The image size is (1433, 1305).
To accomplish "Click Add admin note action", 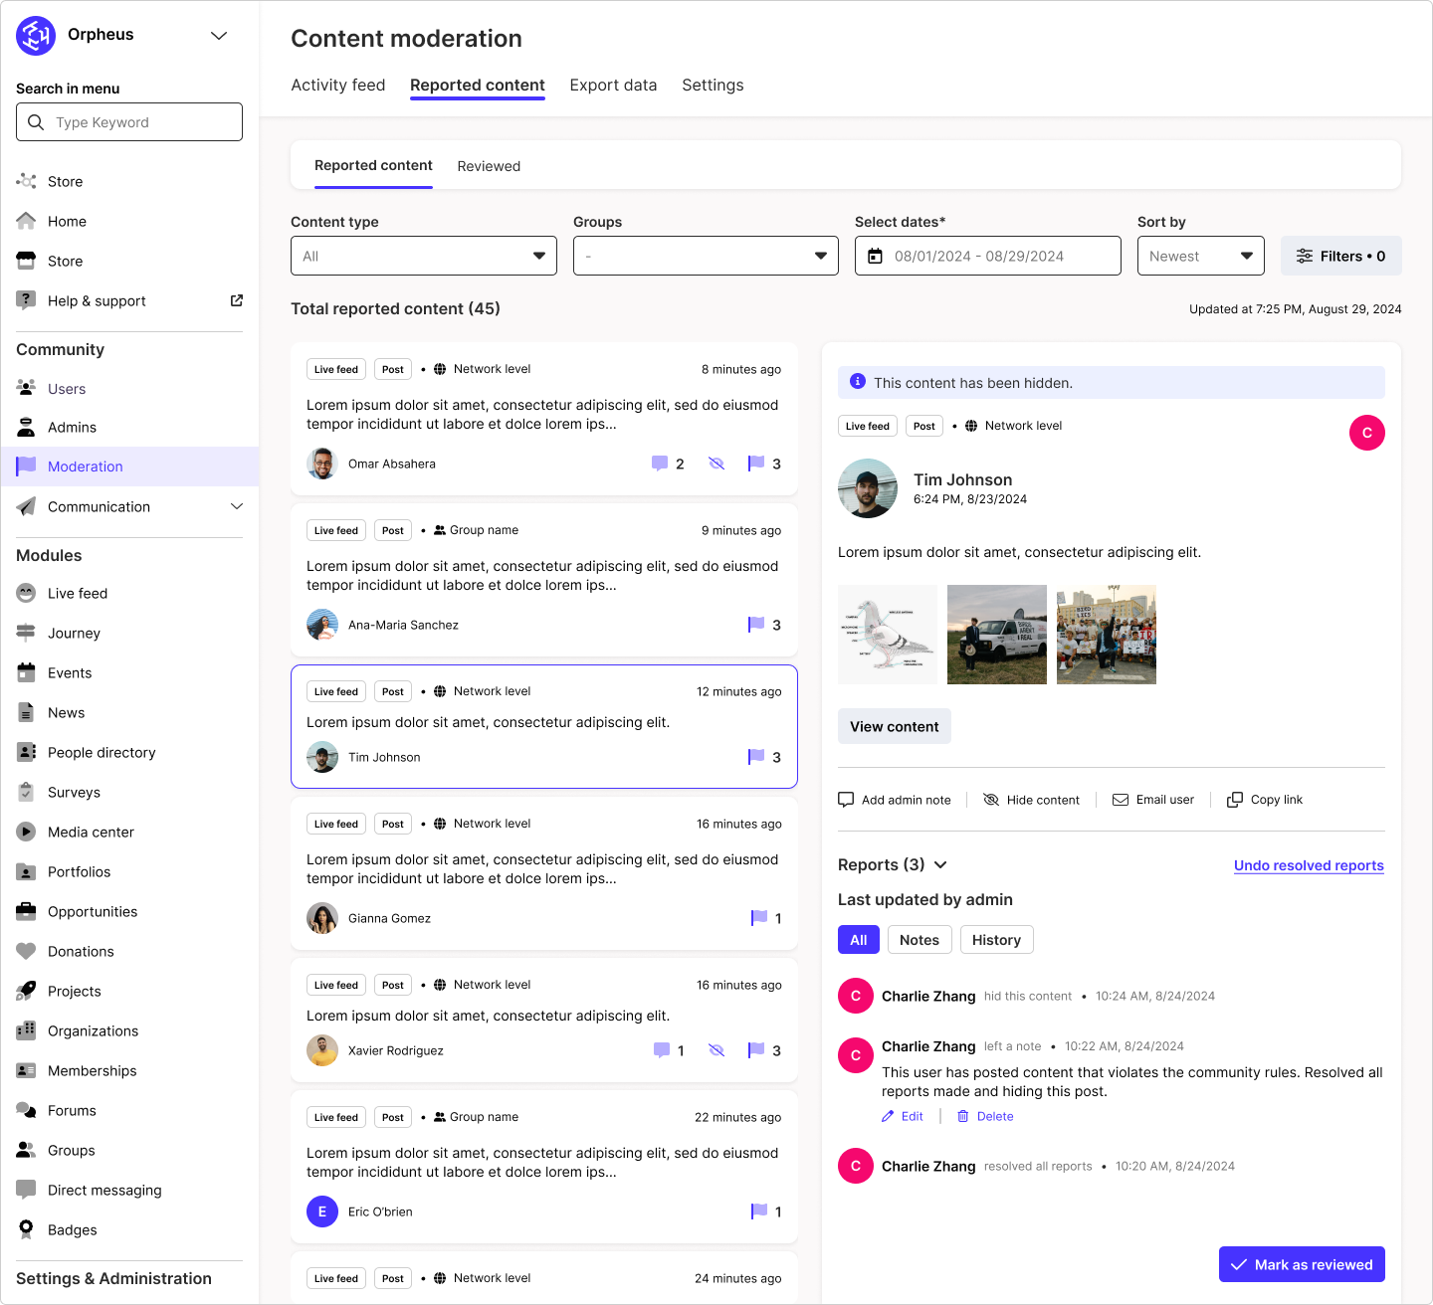I will (895, 800).
